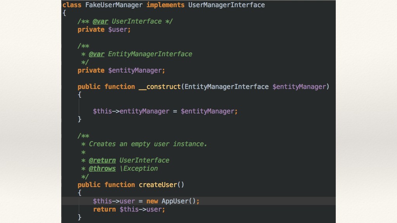
Task: Click UserInterface after the @return tag
Action: click(x=144, y=160)
